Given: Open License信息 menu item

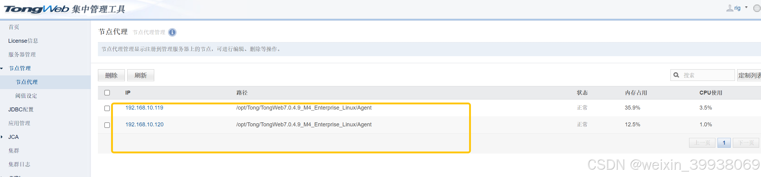Looking at the screenshot, I should (23, 41).
